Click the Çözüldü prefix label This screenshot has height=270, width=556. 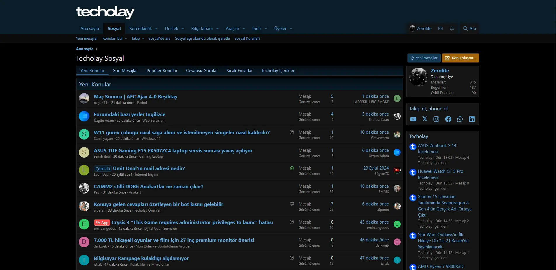(x=103, y=169)
